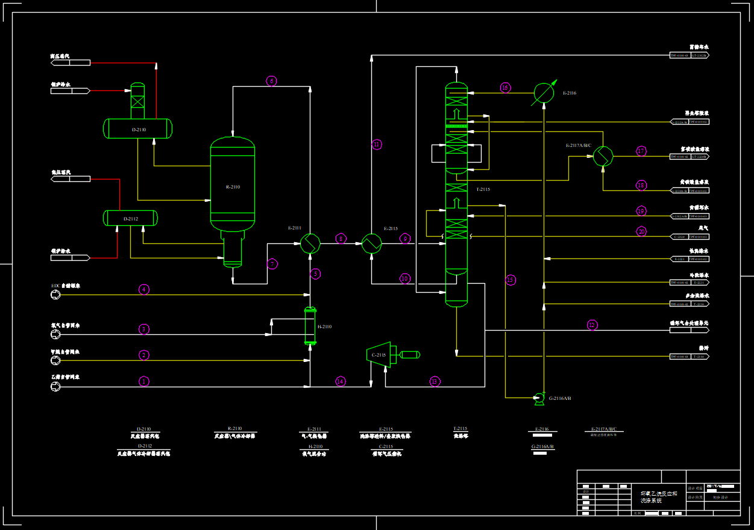The image size is (754, 530).
Task: Select the stream number 17 marker
Action: tap(641, 151)
